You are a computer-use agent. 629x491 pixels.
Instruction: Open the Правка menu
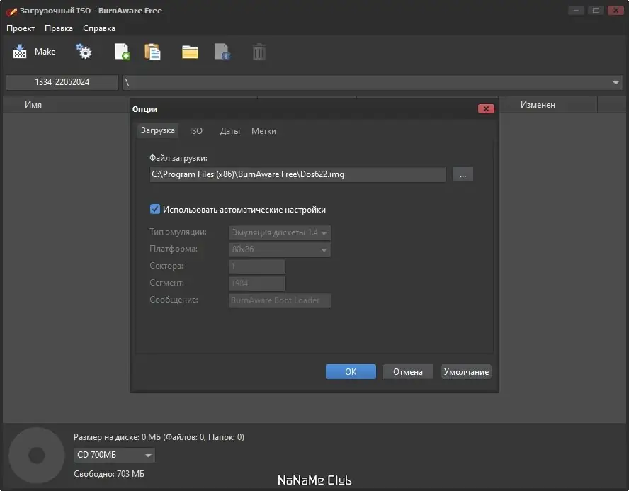[x=59, y=28]
